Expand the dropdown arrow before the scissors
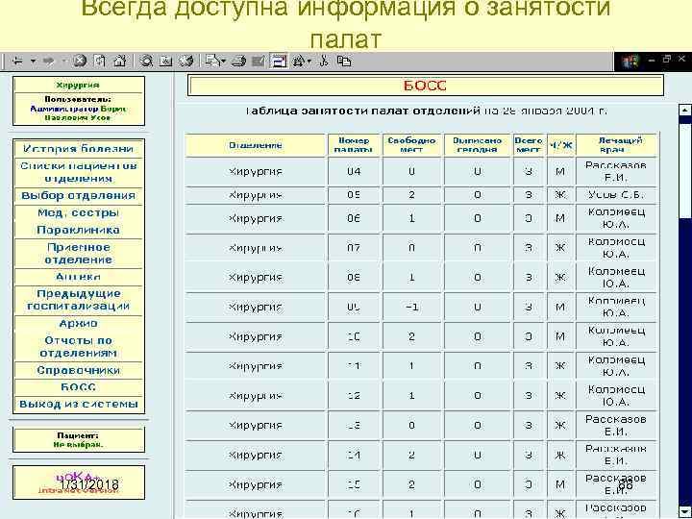692x519 pixels. point(309,61)
